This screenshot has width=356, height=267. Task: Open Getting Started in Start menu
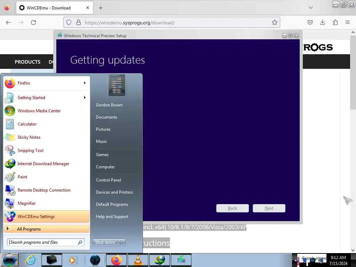coord(47,98)
